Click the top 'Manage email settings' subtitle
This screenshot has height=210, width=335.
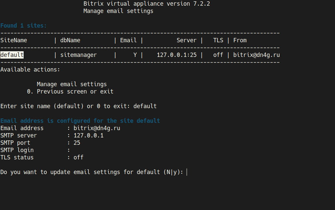tap(118, 11)
